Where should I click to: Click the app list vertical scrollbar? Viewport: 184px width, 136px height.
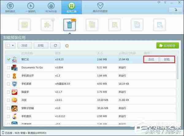[x=178, y=68]
